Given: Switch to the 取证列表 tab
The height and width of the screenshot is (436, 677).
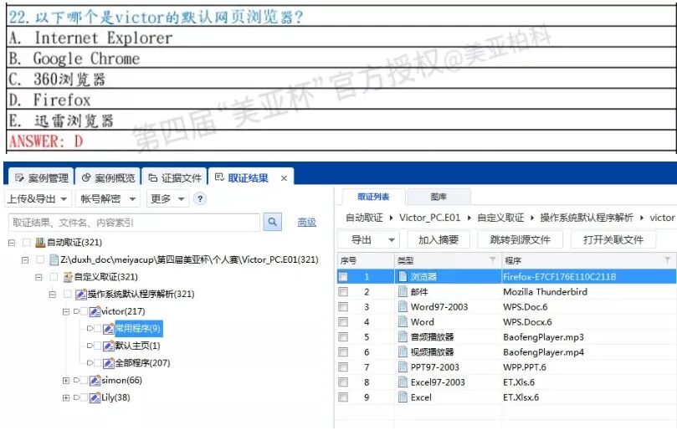Looking at the screenshot, I should 373,197.
